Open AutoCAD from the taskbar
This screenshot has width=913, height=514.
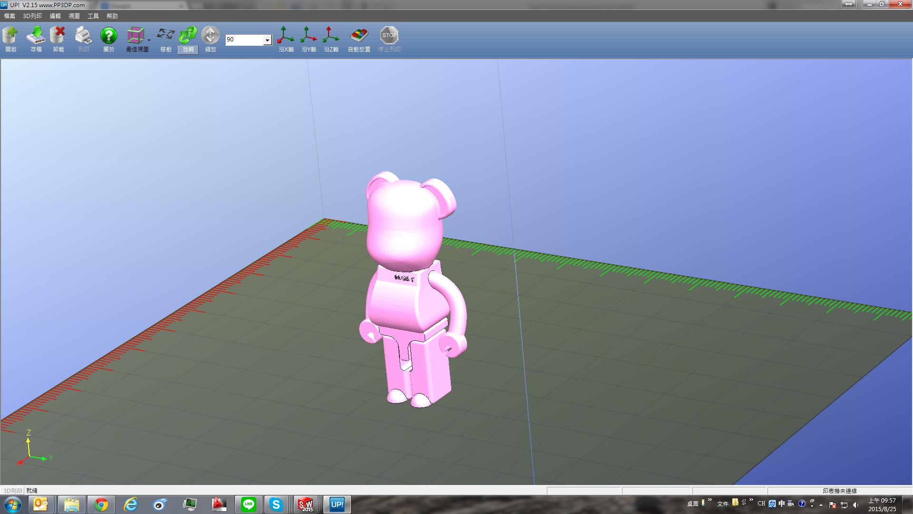click(219, 504)
